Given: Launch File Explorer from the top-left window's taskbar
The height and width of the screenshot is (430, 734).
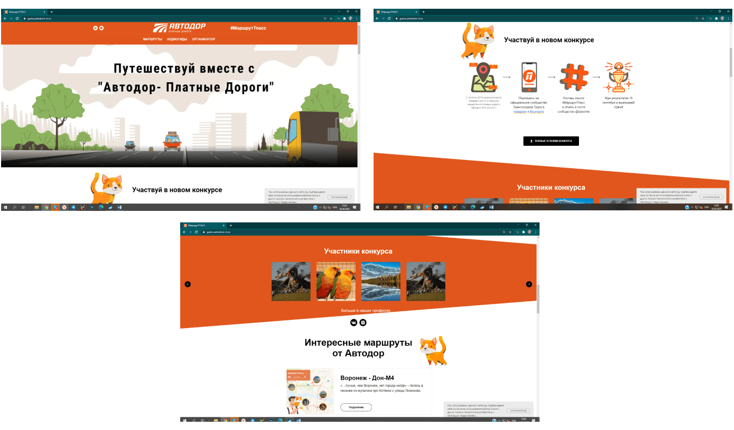Looking at the screenshot, I should (37, 208).
